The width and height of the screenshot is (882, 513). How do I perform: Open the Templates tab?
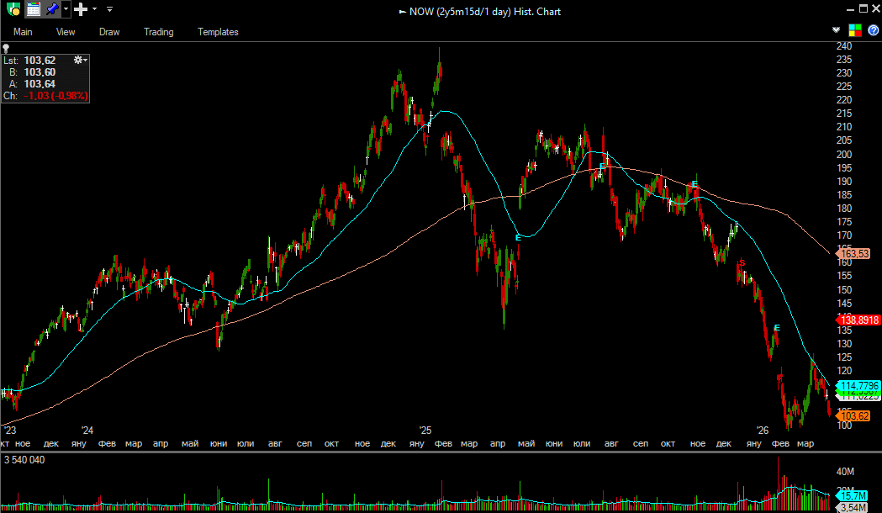coord(218,32)
